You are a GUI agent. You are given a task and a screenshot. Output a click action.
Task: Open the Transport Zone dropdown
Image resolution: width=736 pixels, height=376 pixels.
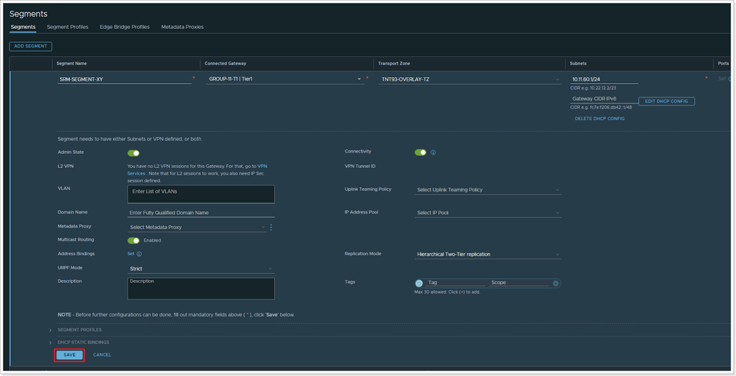(x=470, y=80)
